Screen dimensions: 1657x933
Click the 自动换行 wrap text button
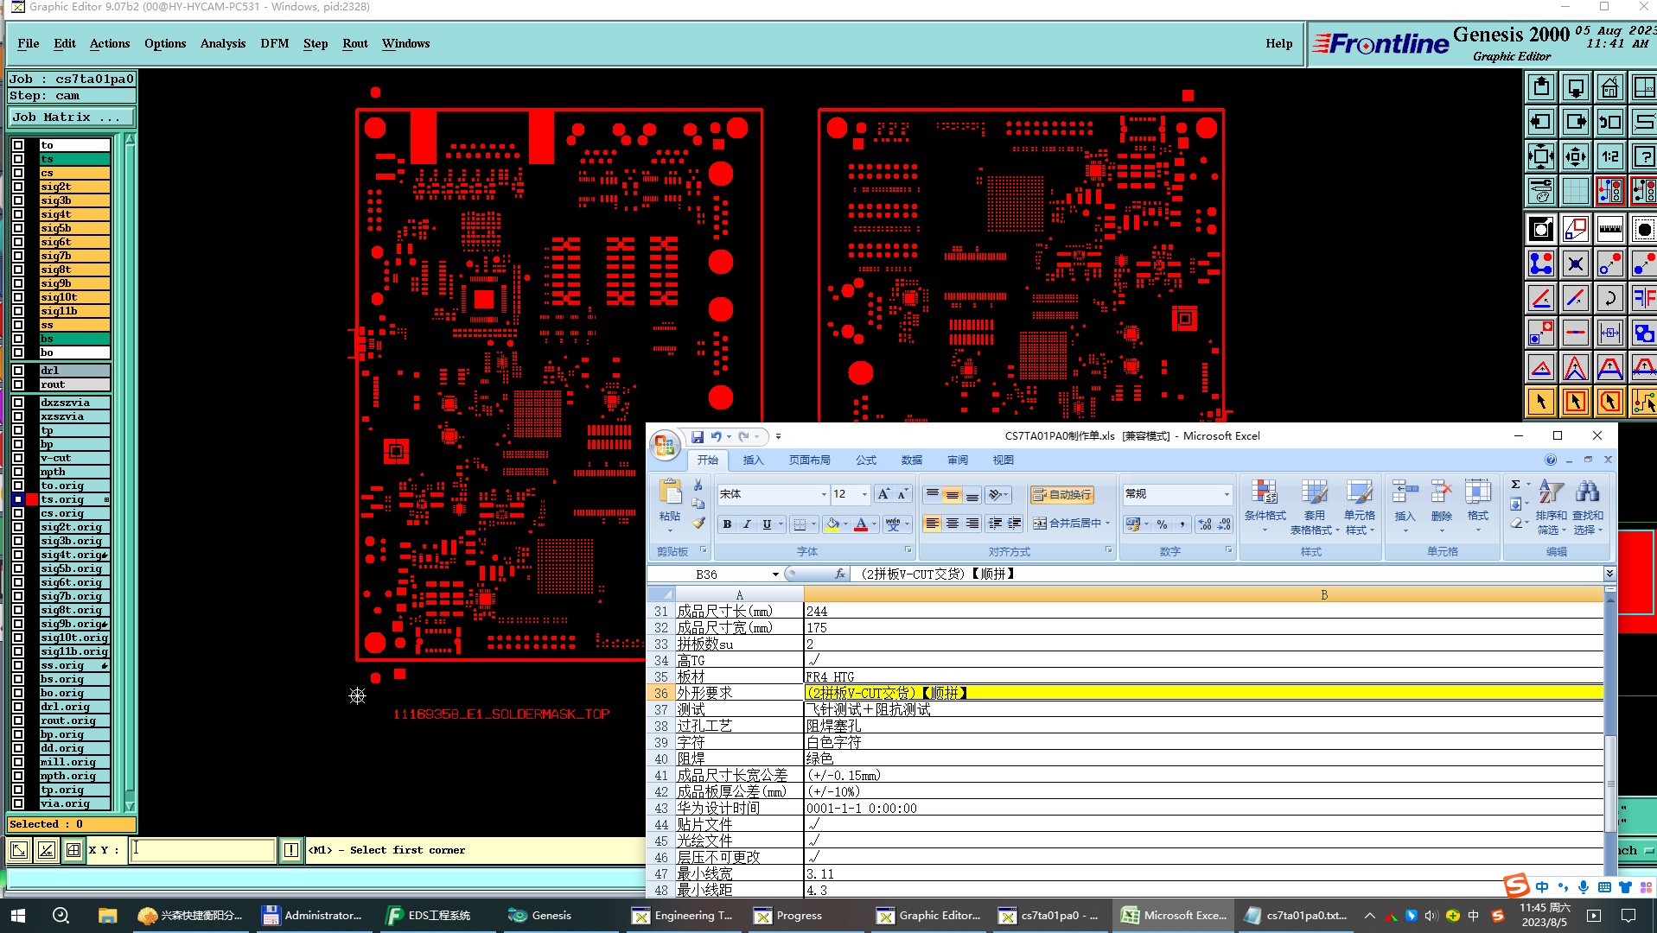[1062, 495]
